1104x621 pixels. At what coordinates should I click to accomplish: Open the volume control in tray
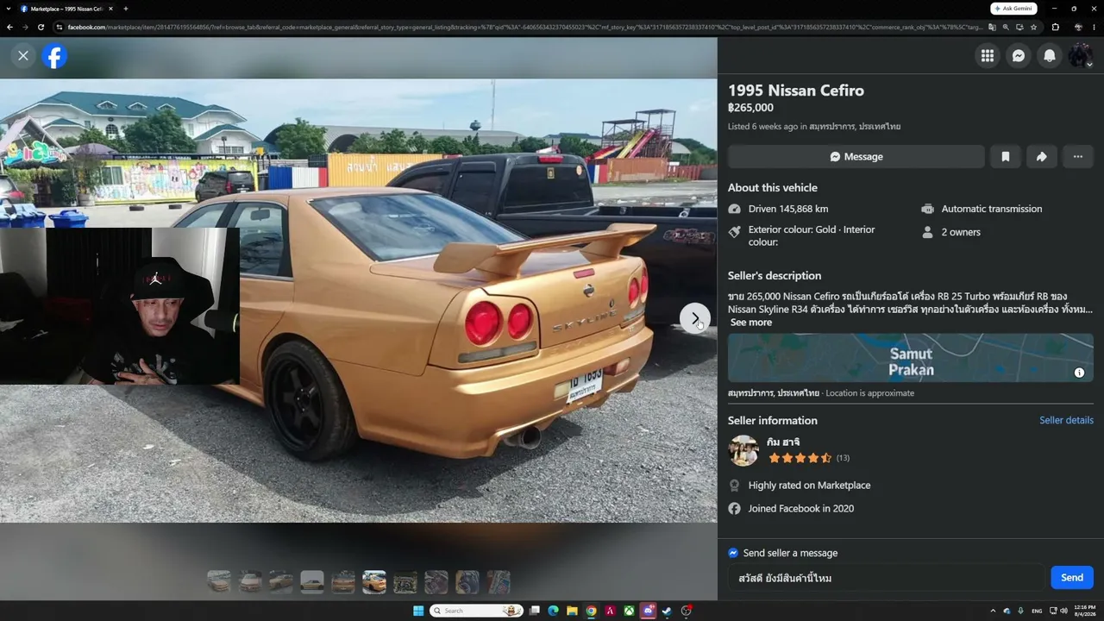[x=1063, y=611]
